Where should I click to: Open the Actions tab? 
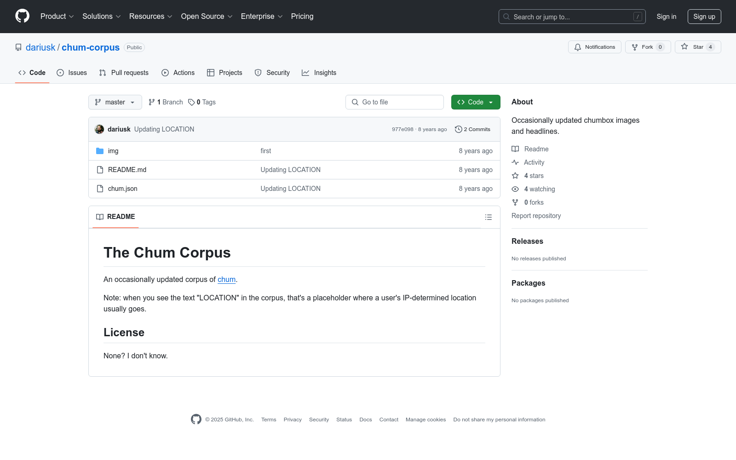coord(178,73)
